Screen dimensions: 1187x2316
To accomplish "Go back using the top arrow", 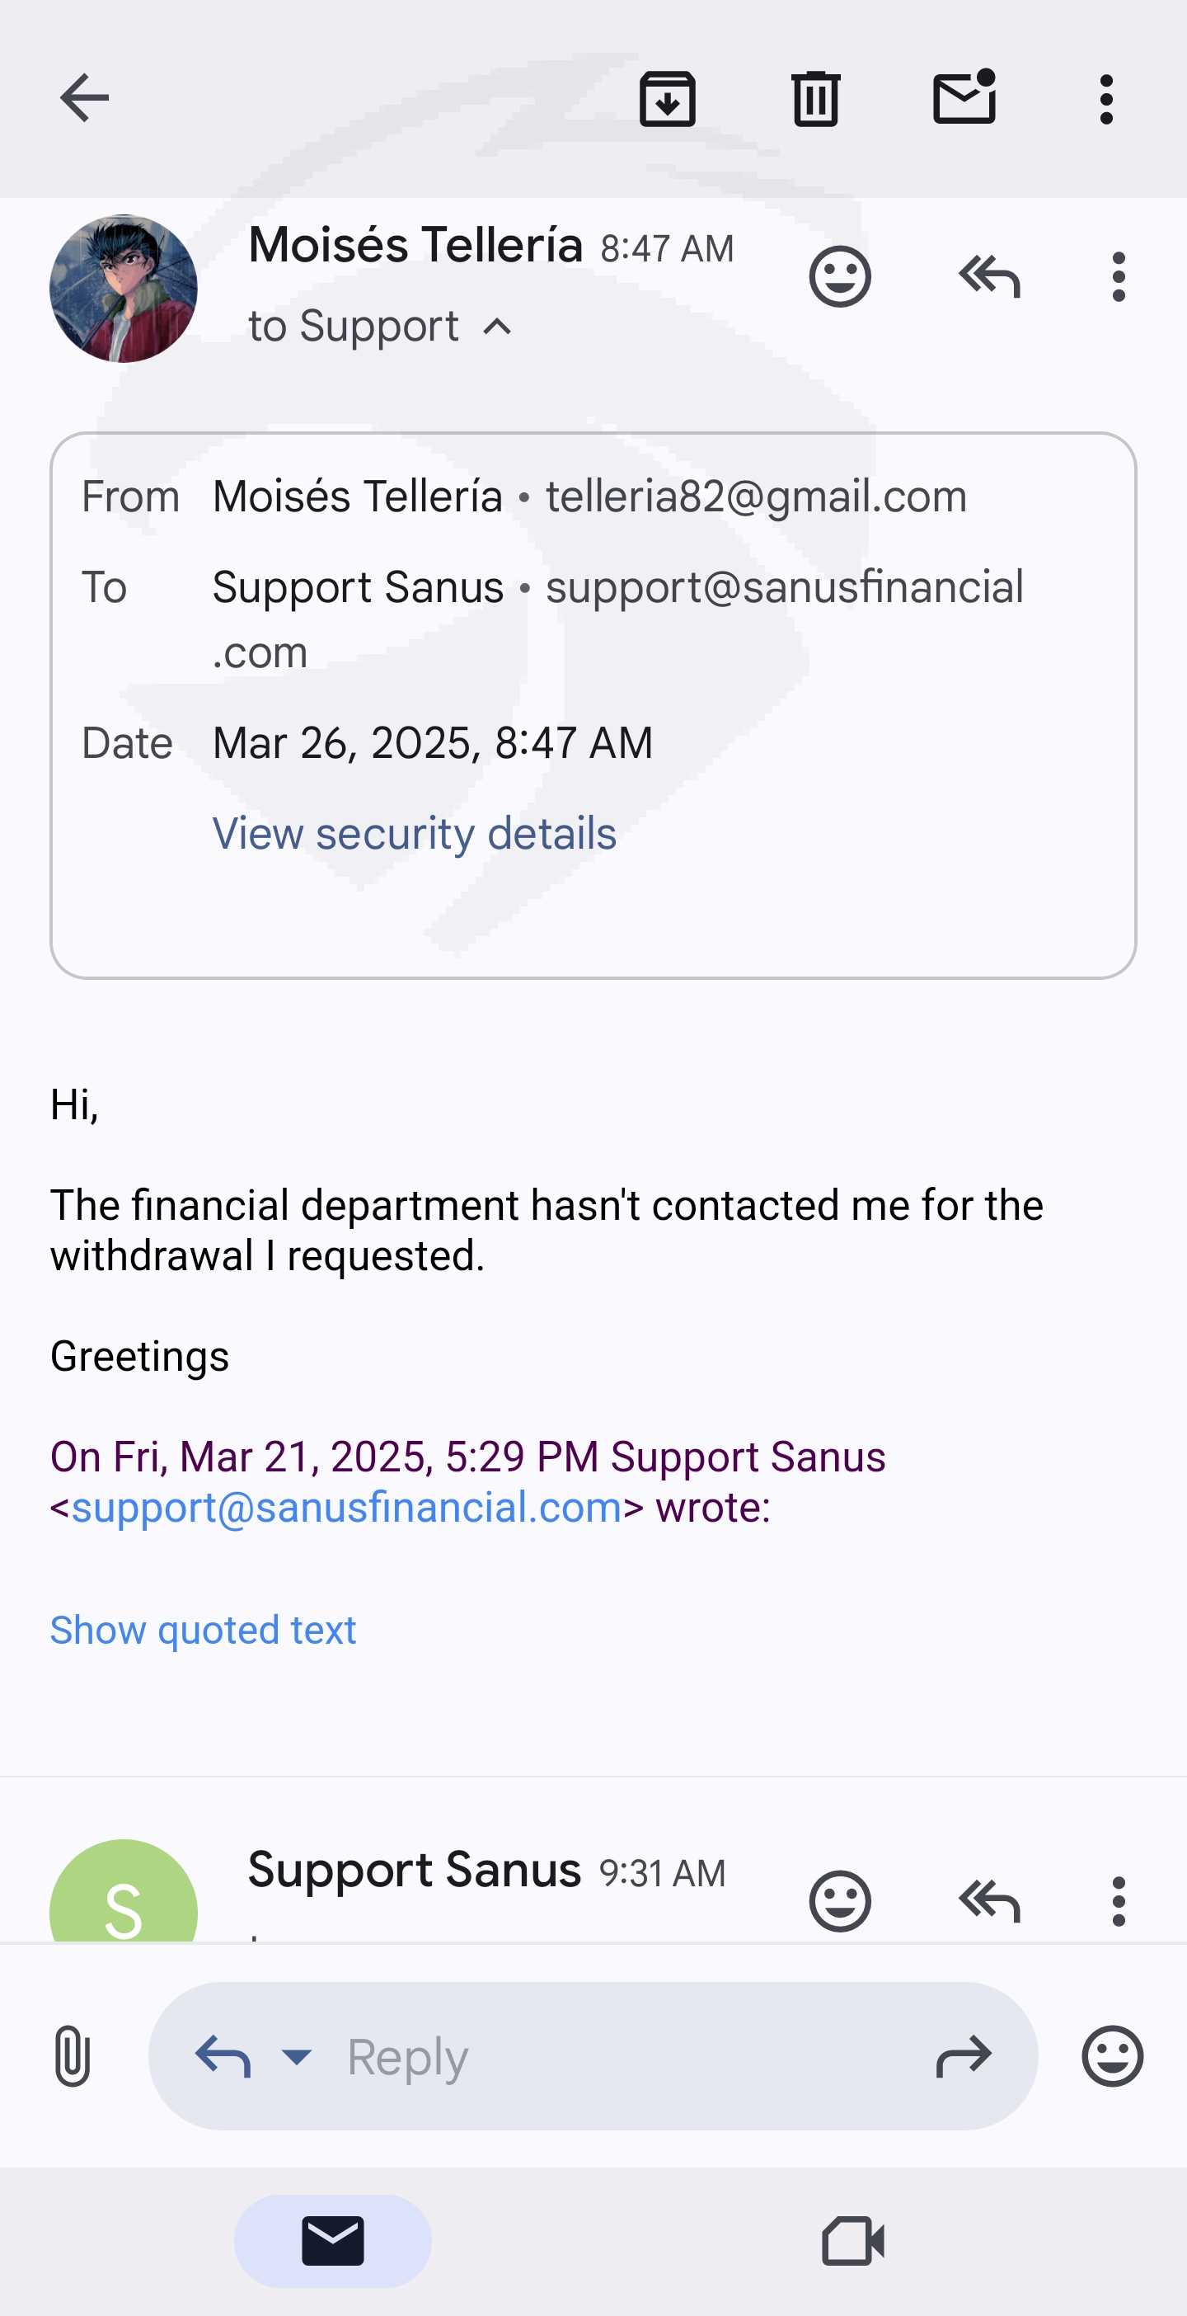I will [x=84, y=98].
